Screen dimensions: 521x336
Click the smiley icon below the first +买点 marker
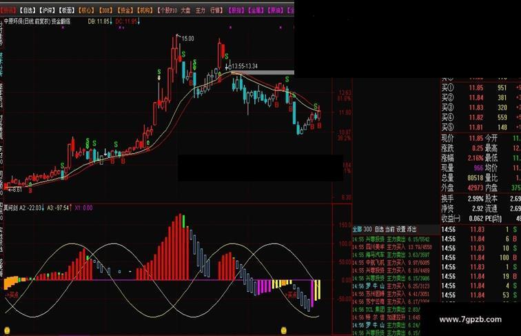coord(7,330)
